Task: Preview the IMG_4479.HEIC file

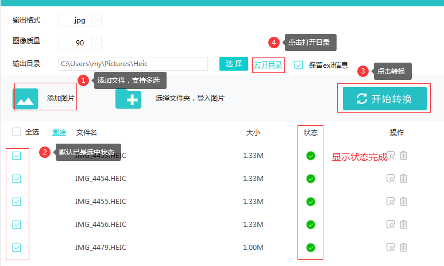Action: point(391,247)
